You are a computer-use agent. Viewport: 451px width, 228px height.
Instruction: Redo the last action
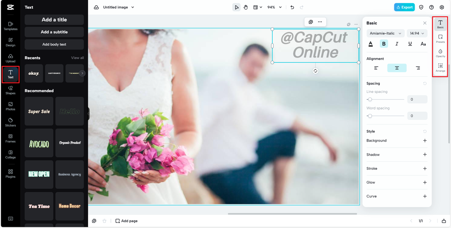coord(302,7)
